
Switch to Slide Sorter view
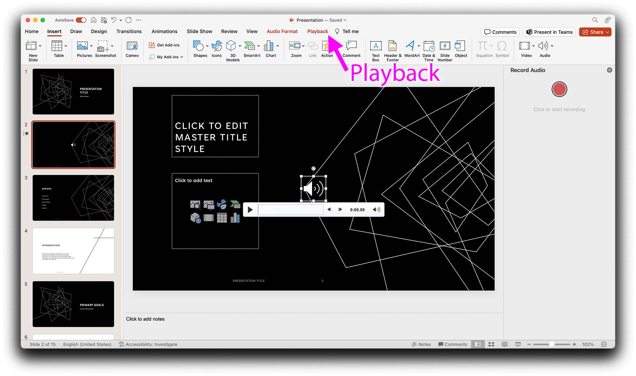click(491, 344)
